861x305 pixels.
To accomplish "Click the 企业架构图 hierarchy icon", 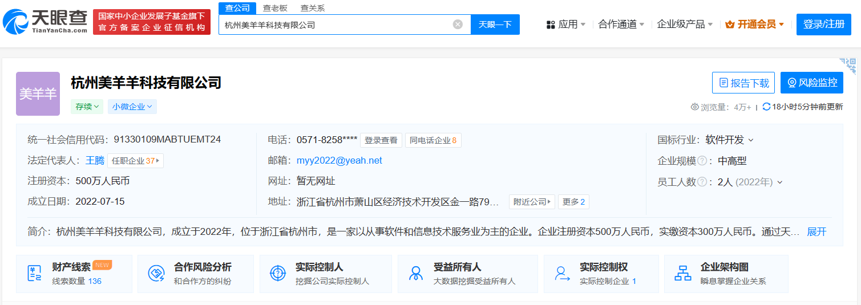I will point(682,274).
